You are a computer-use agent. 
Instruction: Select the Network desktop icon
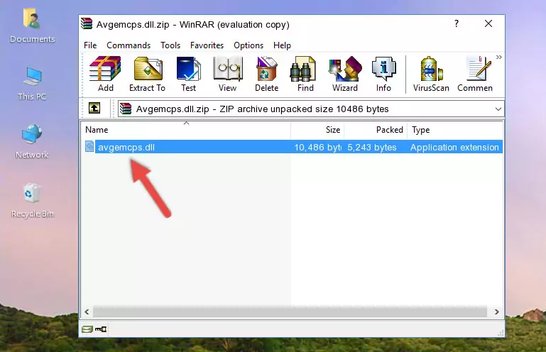pos(32,141)
